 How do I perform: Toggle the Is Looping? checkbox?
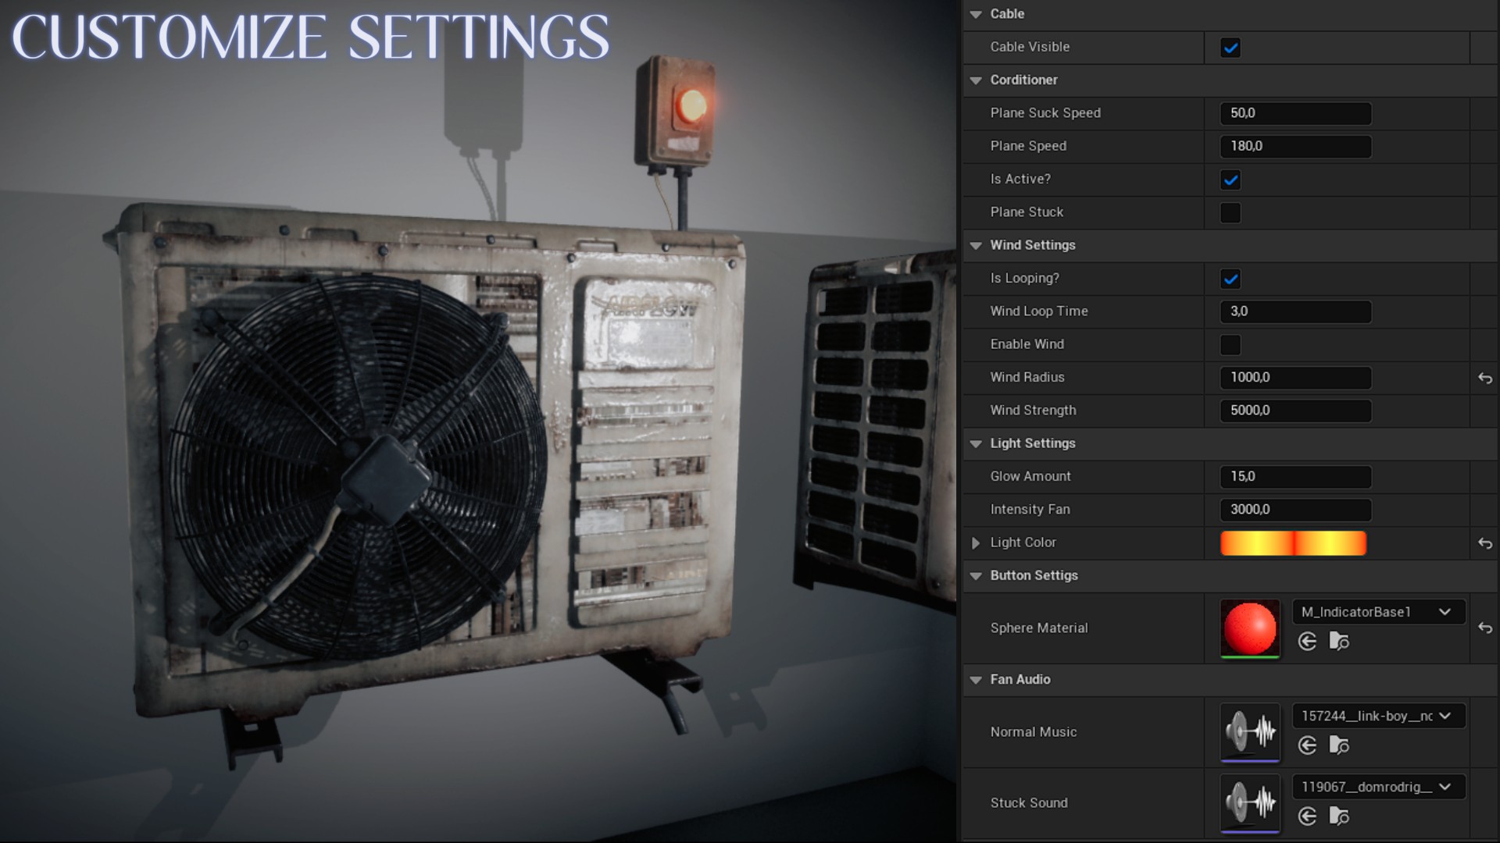[1230, 279]
